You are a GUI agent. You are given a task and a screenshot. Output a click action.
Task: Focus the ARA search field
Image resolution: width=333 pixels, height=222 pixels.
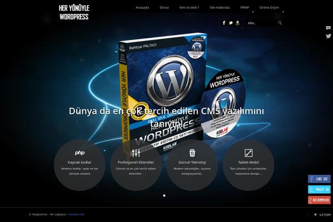pyautogui.click(x=262, y=23)
